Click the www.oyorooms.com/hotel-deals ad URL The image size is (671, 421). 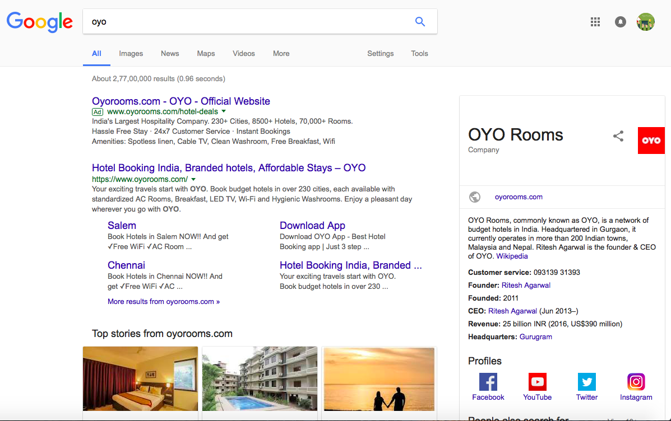point(163,111)
